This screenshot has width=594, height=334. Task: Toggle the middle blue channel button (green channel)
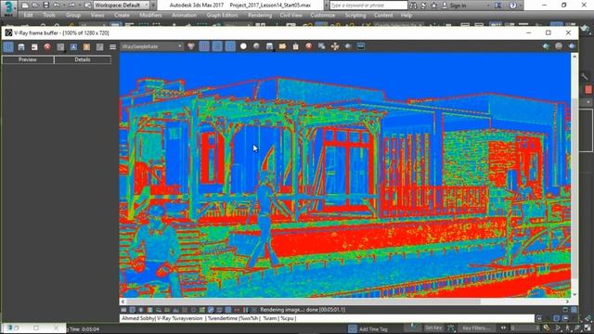click(217, 46)
